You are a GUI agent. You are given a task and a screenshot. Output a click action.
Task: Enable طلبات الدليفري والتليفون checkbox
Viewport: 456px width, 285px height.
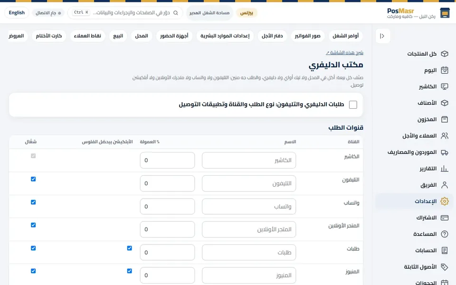tap(353, 104)
